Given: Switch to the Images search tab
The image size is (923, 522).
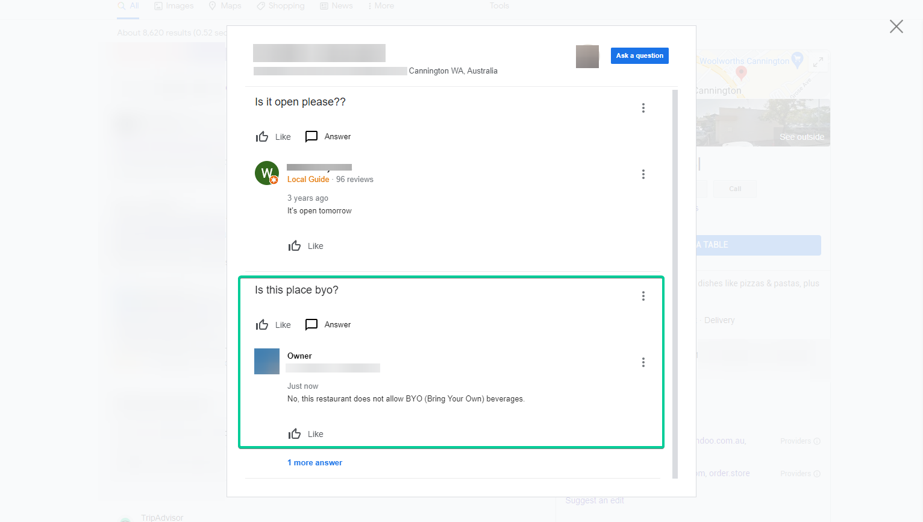Looking at the screenshot, I should point(174,6).
